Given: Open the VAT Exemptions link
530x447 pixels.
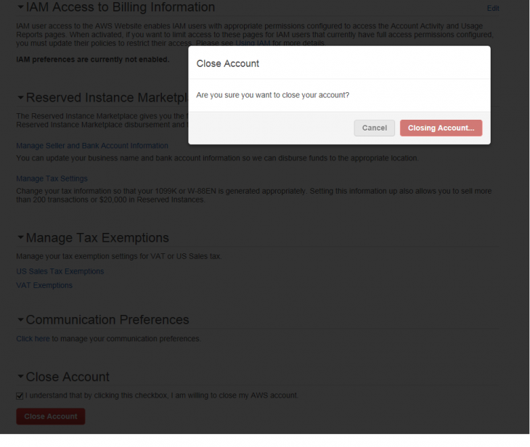Looking at the screenshot, I should (x=44, y=285).
